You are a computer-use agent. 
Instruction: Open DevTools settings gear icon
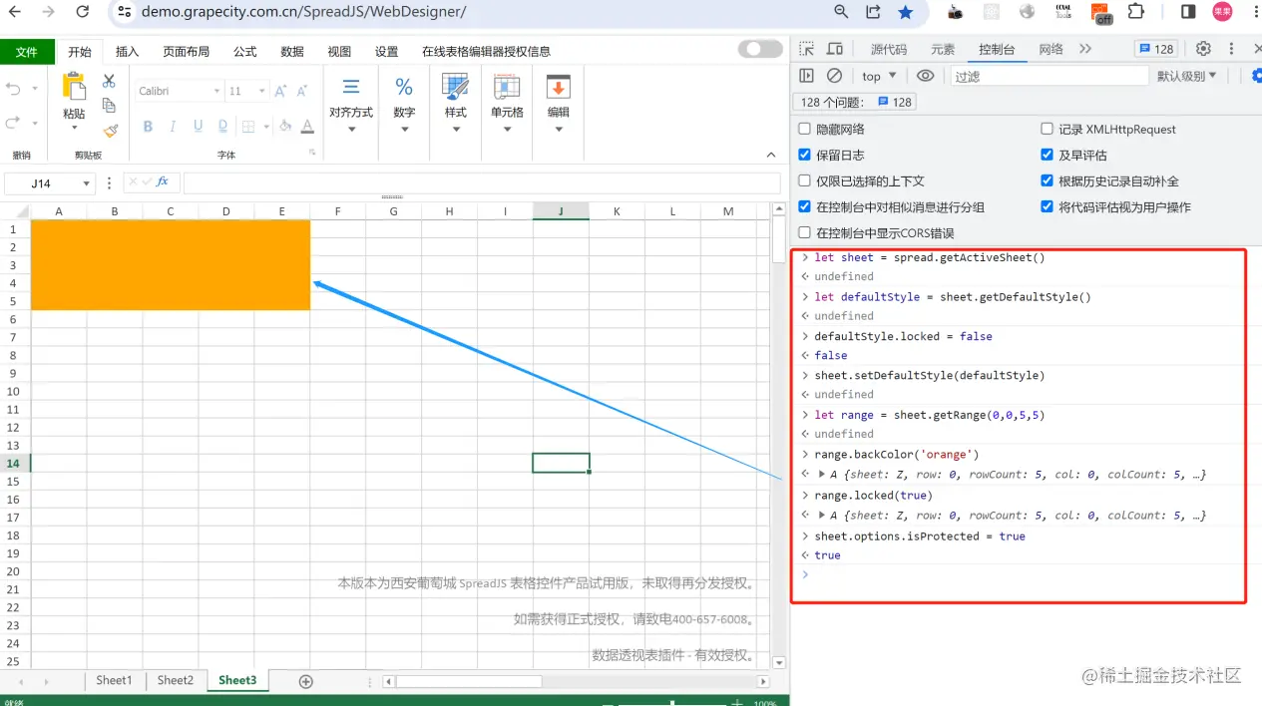coord(1203,49)
